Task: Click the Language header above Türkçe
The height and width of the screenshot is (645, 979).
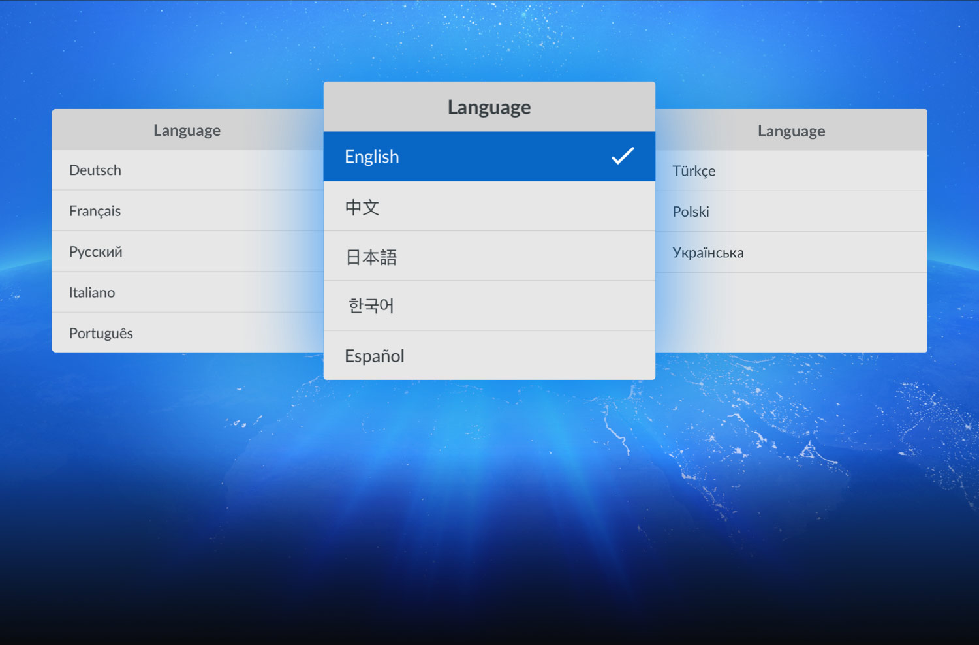Action: pos(791,131)
